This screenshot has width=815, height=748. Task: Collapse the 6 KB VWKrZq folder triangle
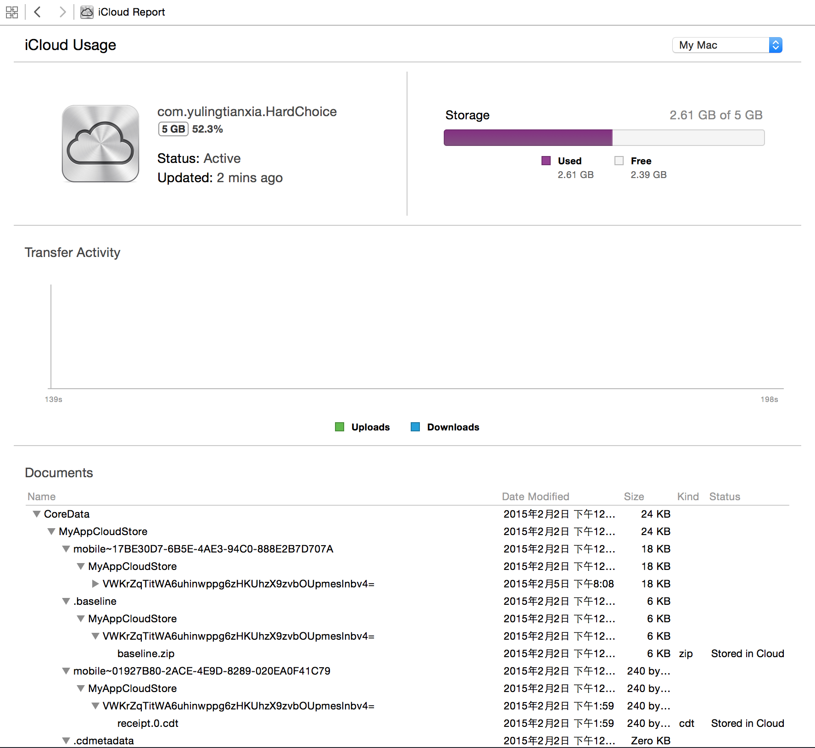(x=95, y=636)
